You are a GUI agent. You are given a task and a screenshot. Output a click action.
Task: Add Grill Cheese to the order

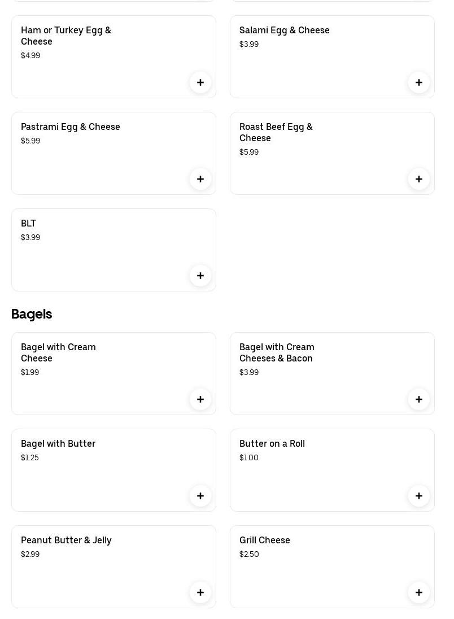pos(419,592)
